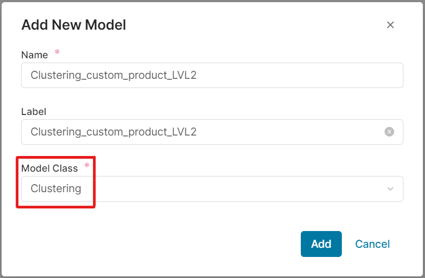Select the Clustering value in Model Class
Viewport: 425px width, 278px height.
pos(56,189)
